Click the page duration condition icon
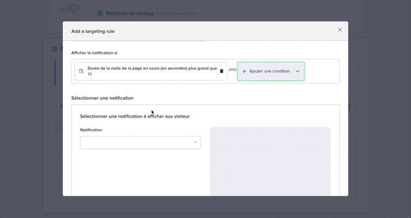This screenshot has width=411, height=218. (81, 72)
